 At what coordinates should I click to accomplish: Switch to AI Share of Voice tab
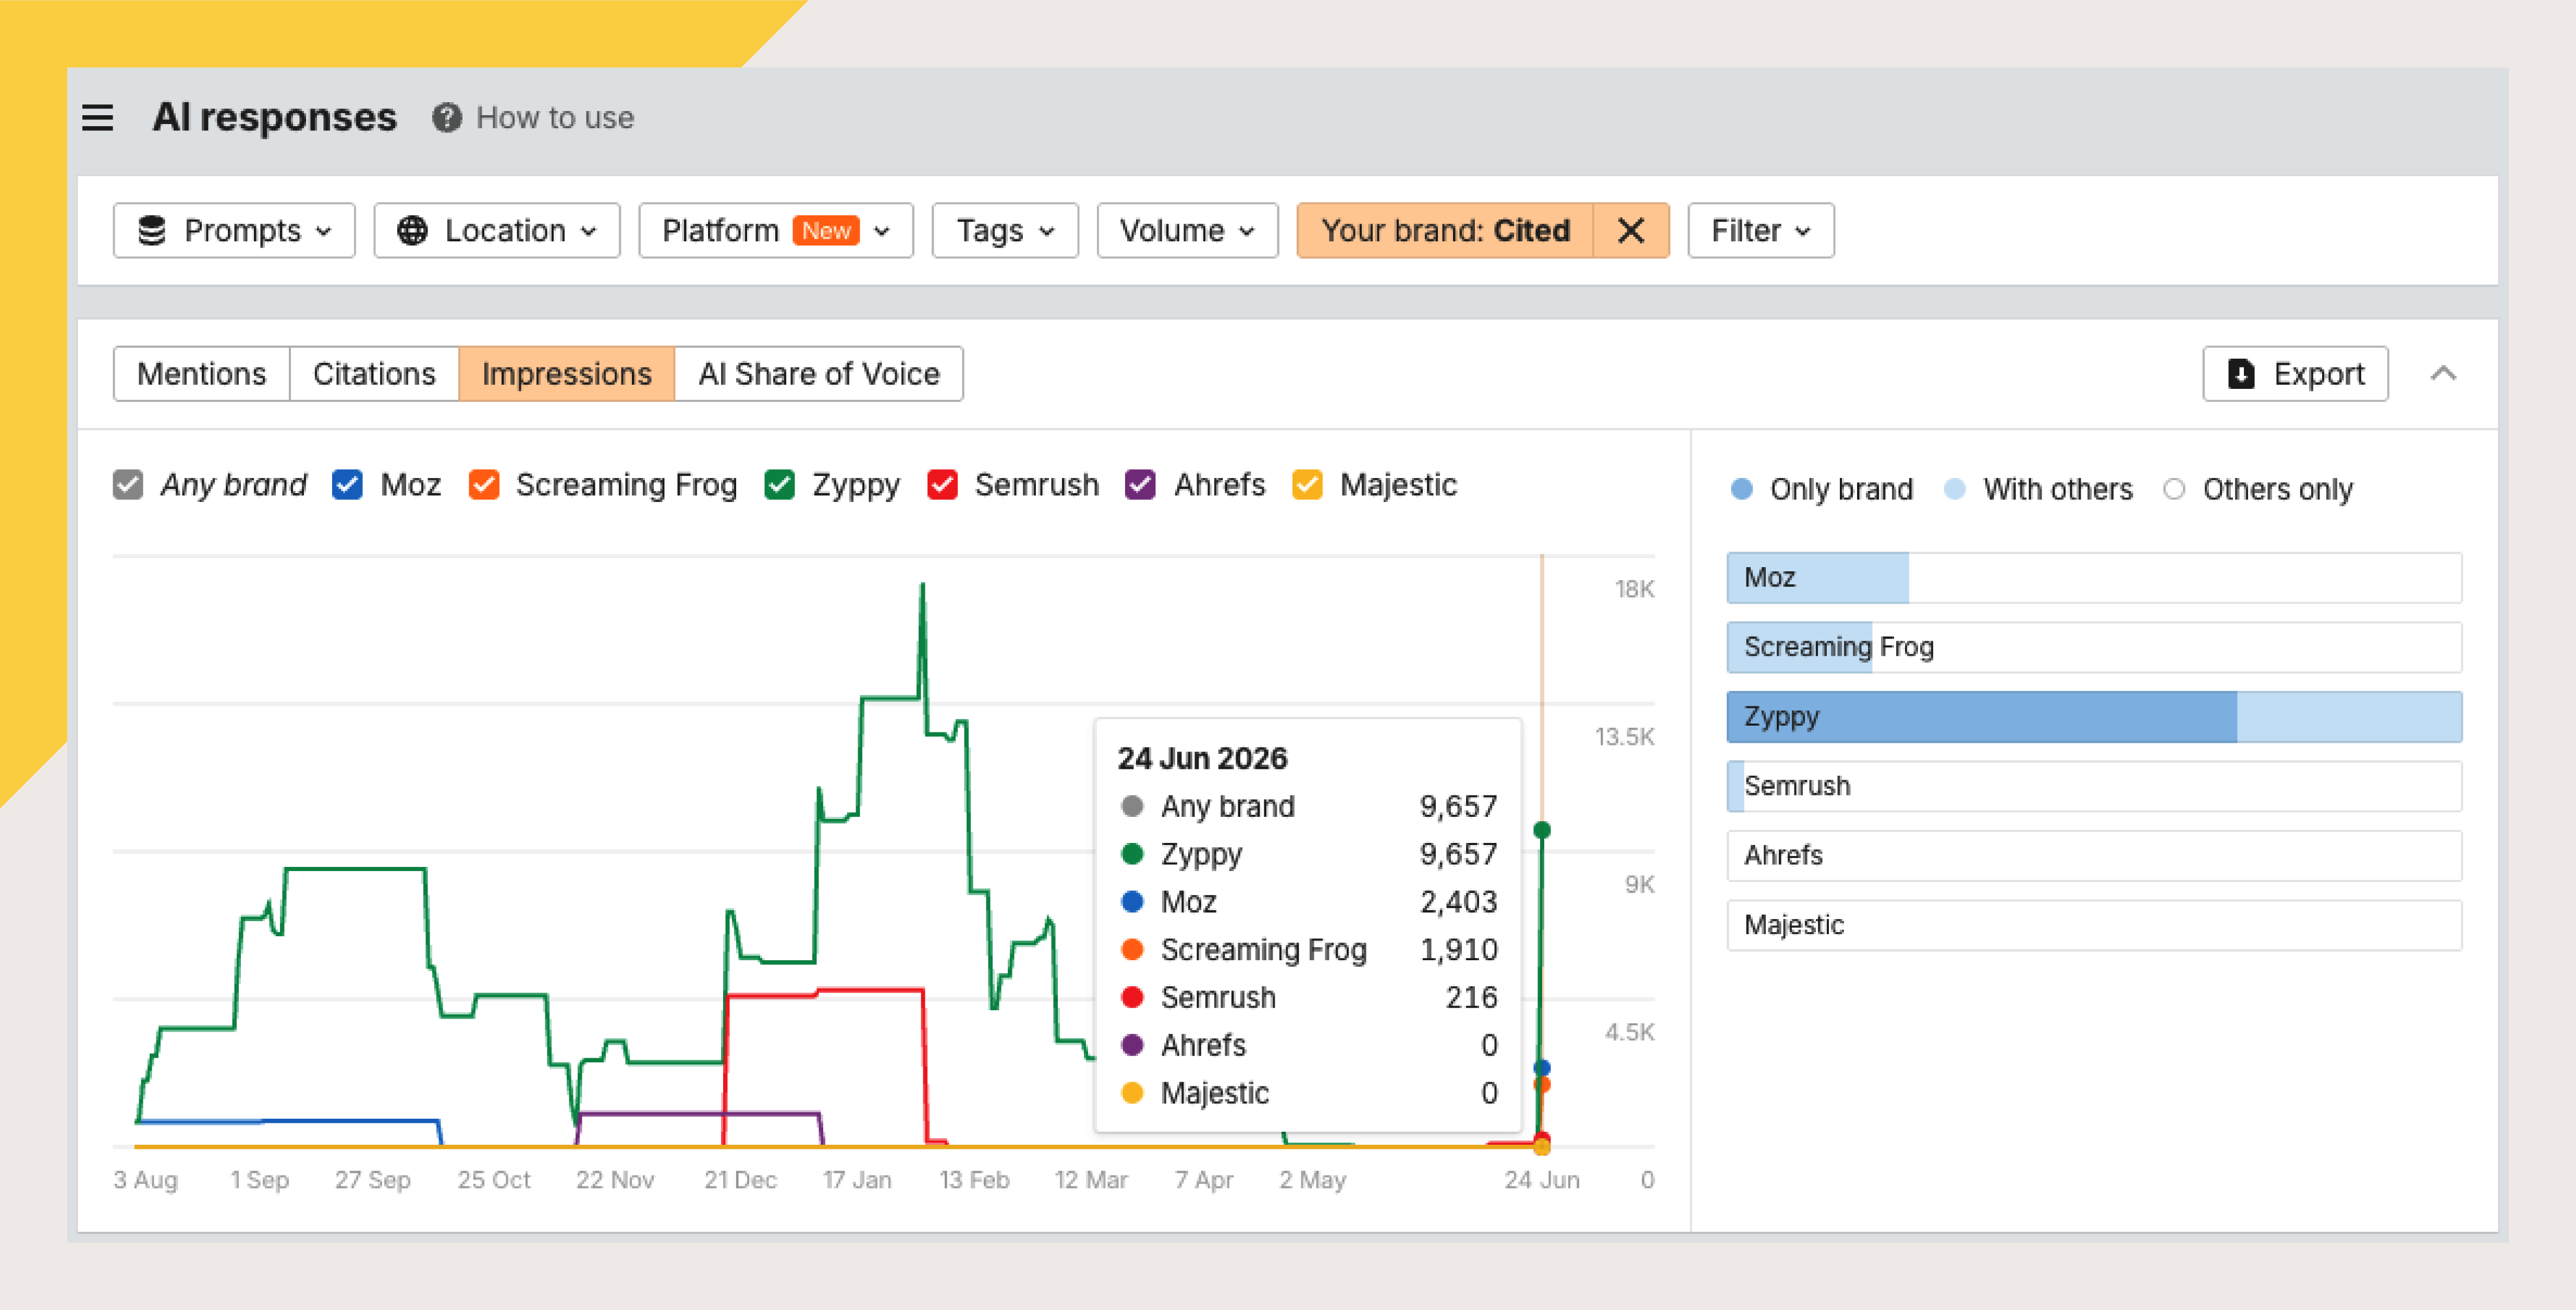[x=819, y=374]
